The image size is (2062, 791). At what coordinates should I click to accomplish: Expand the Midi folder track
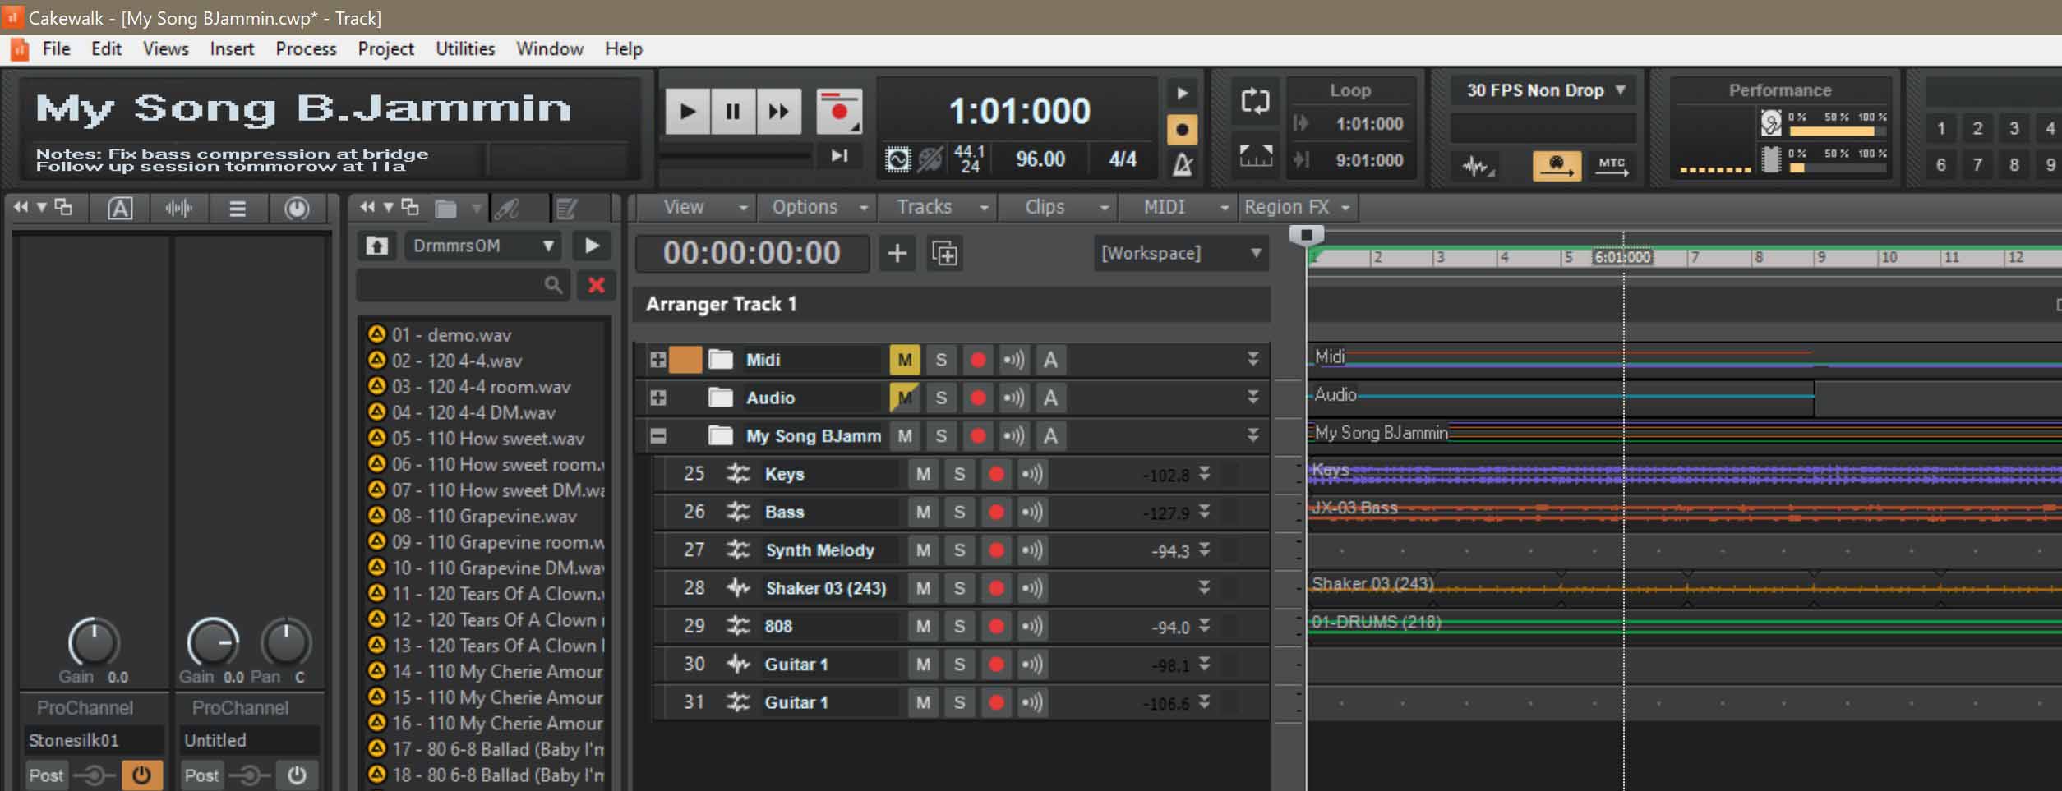pos(657,360)
